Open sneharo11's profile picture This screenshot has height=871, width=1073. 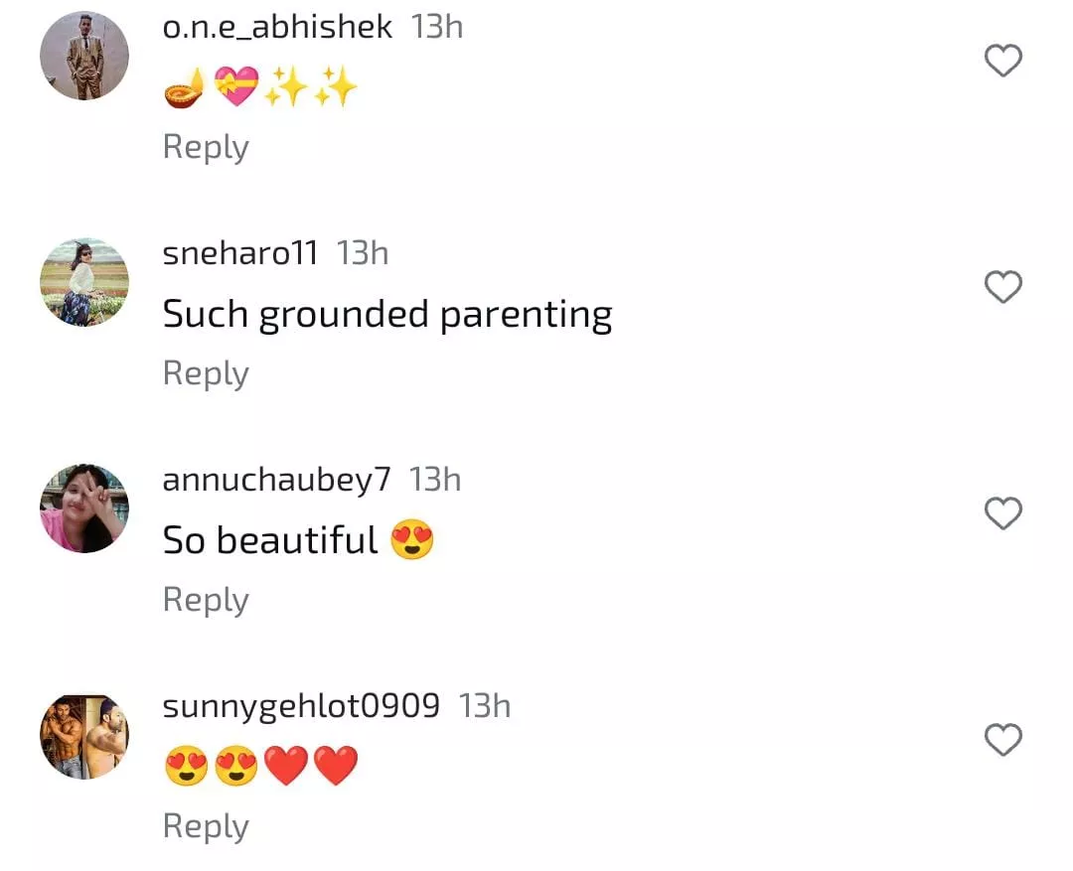[x=84, y=282]
